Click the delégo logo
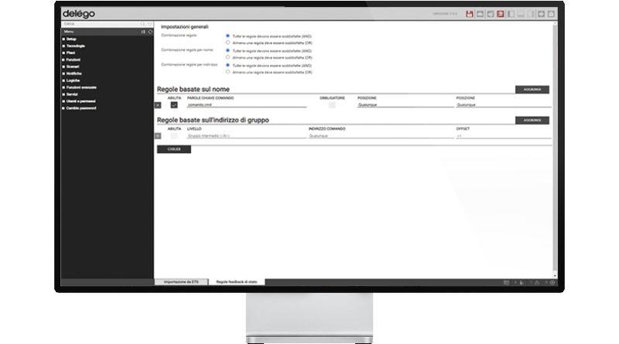This screenshot has width=619, height=344. pyautogui.click(x=79, y=14)
